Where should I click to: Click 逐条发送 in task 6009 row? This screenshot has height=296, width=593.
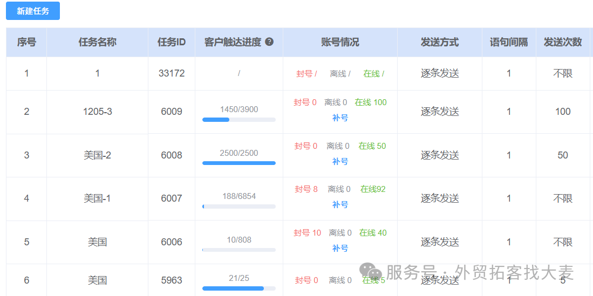point(439,112)
